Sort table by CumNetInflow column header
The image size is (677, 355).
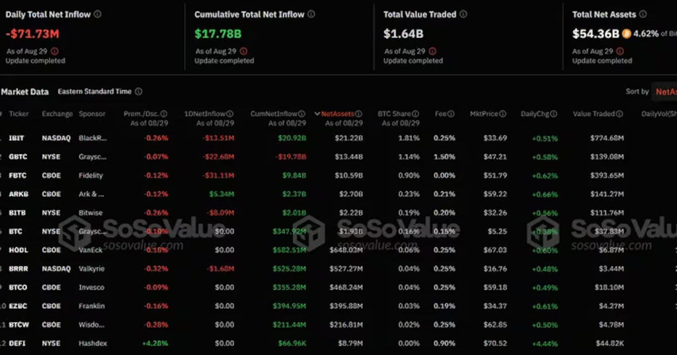pyautogui.click(x=274, y=114)
